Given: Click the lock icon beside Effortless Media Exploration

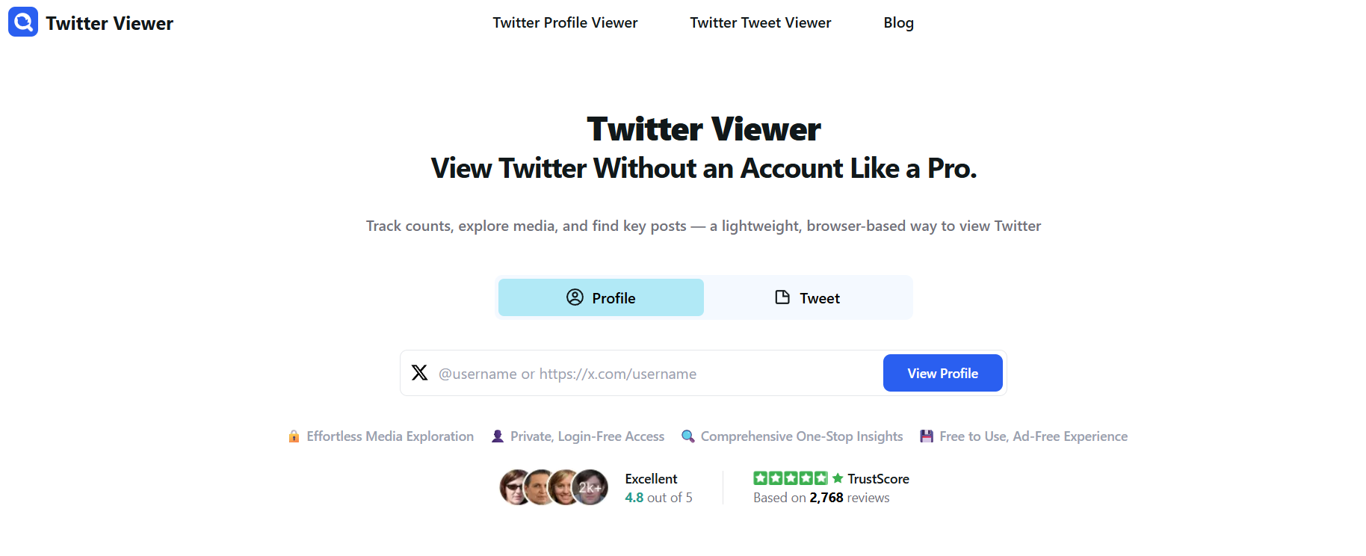Looking at the screenshot, I should (294, 436).
